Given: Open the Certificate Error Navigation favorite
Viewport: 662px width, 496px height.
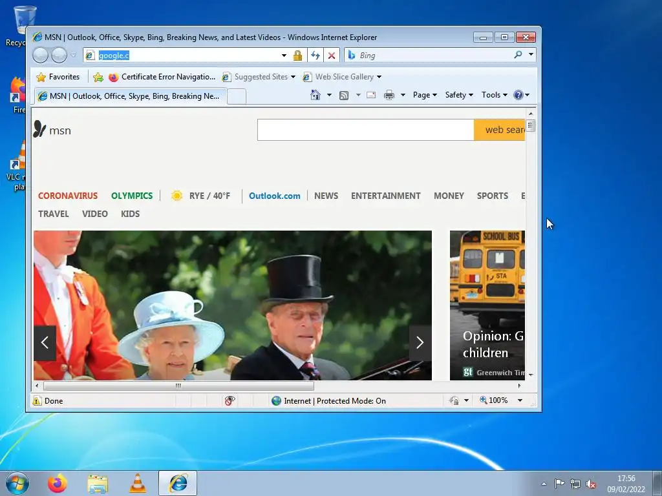Looking at the screenshot, I should [x=162, y=77].
